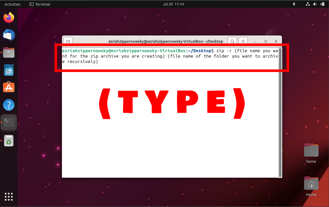Viewport: 329px width, 207px height.
Task: Open the terminal search
Action: tap(232, 41)
